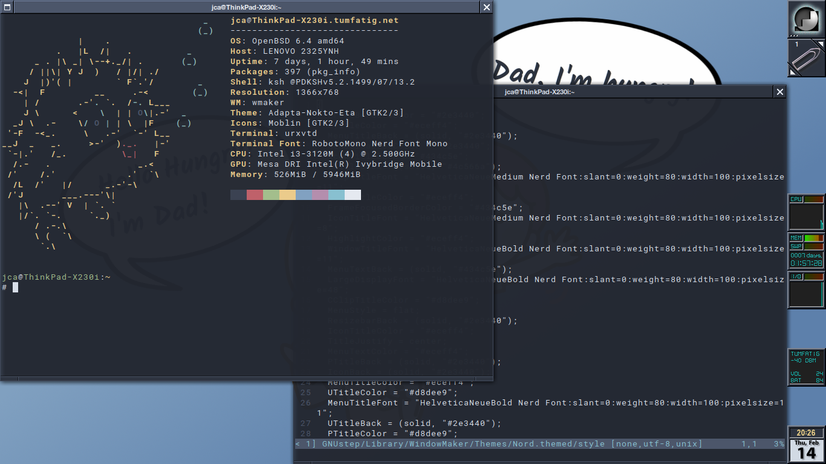Click the 'OS: OpenBSD 6.4 amd64' line
Screen dimensions: 826x464
click(x=287, y=41)
